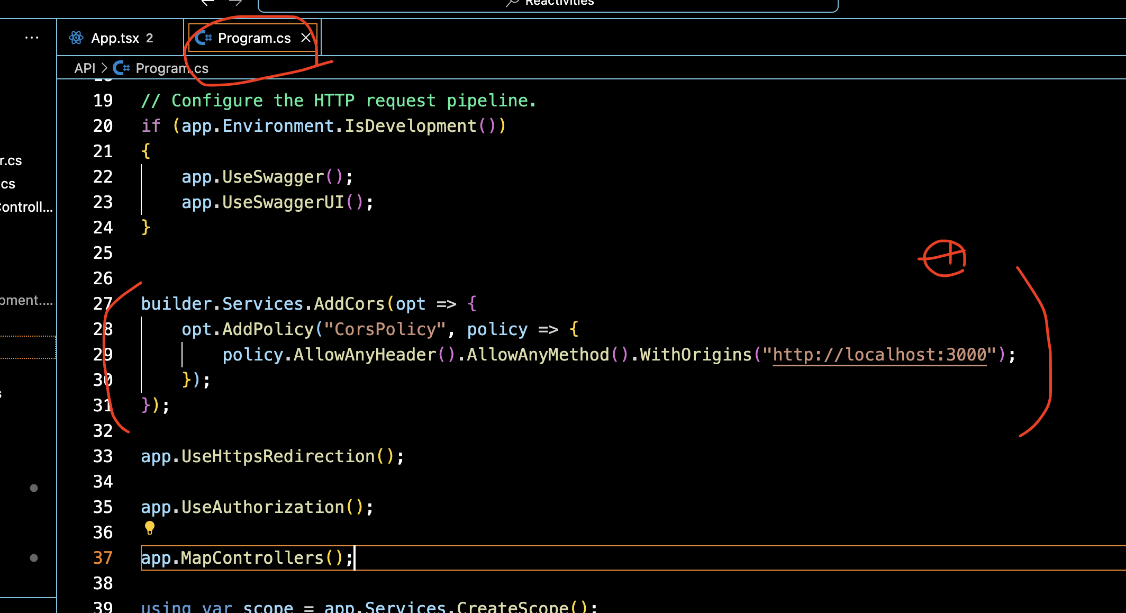Image resolution: width=1126 pixels, height=613 pixels.
Task: Click line number 20 in the gutter
Action: click(x=103, y=126)
